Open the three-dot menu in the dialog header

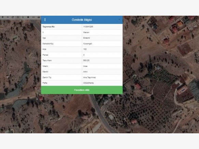coord(45,20)
